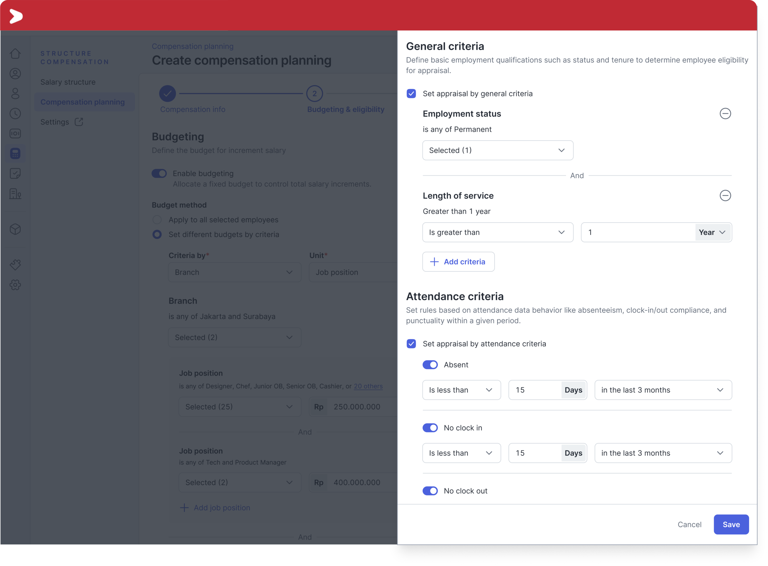
Task: Click the Add criteria button
Action: [458, 262]
